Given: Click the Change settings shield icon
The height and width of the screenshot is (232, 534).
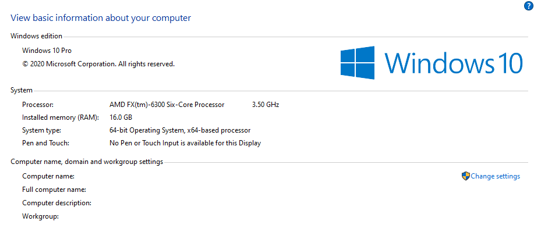Looking at the screenshot, I should pyautogui.click(x=465, y=176).
